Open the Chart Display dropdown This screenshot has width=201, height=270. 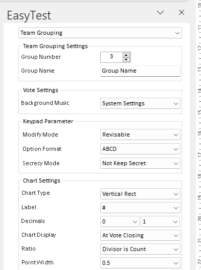(140, 235)
